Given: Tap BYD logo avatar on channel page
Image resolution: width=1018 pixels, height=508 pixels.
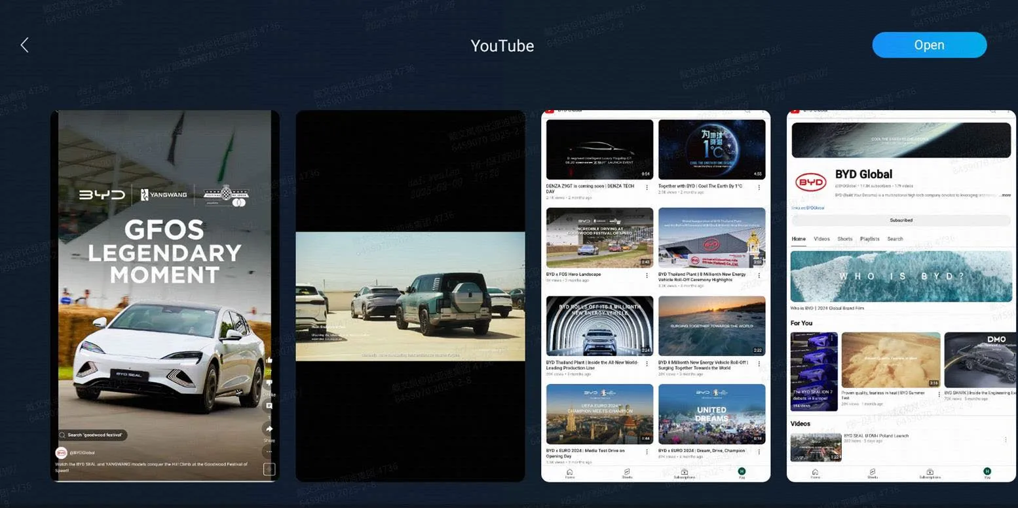Looking at the screenshot, I should (810, 183).
